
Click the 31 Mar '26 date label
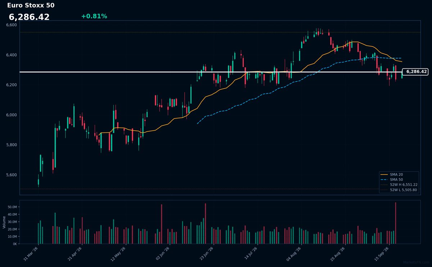pyautogui.click(x=31, y=254)
